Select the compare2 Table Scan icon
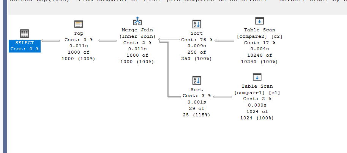Image resolution: width=347 pixels, height=153 pixels. [260, 21]
